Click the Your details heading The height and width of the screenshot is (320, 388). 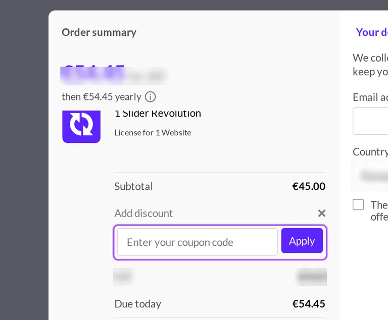click(x=372, y=32)
